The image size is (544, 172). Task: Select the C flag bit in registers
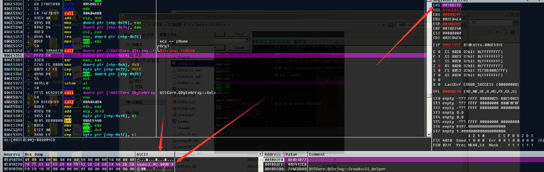(x=439, y=52)
